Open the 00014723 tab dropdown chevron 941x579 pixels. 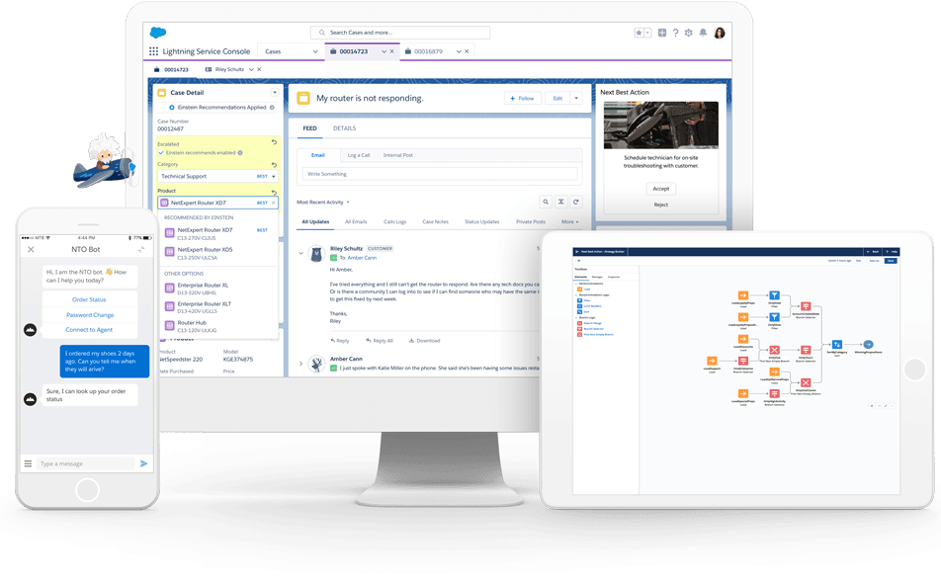click(x=385, y=51)
